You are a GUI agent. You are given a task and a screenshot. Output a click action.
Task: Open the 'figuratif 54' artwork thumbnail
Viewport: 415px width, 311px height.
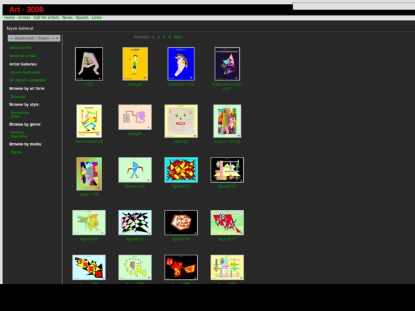pyautogui.click(x=181, y=222)
